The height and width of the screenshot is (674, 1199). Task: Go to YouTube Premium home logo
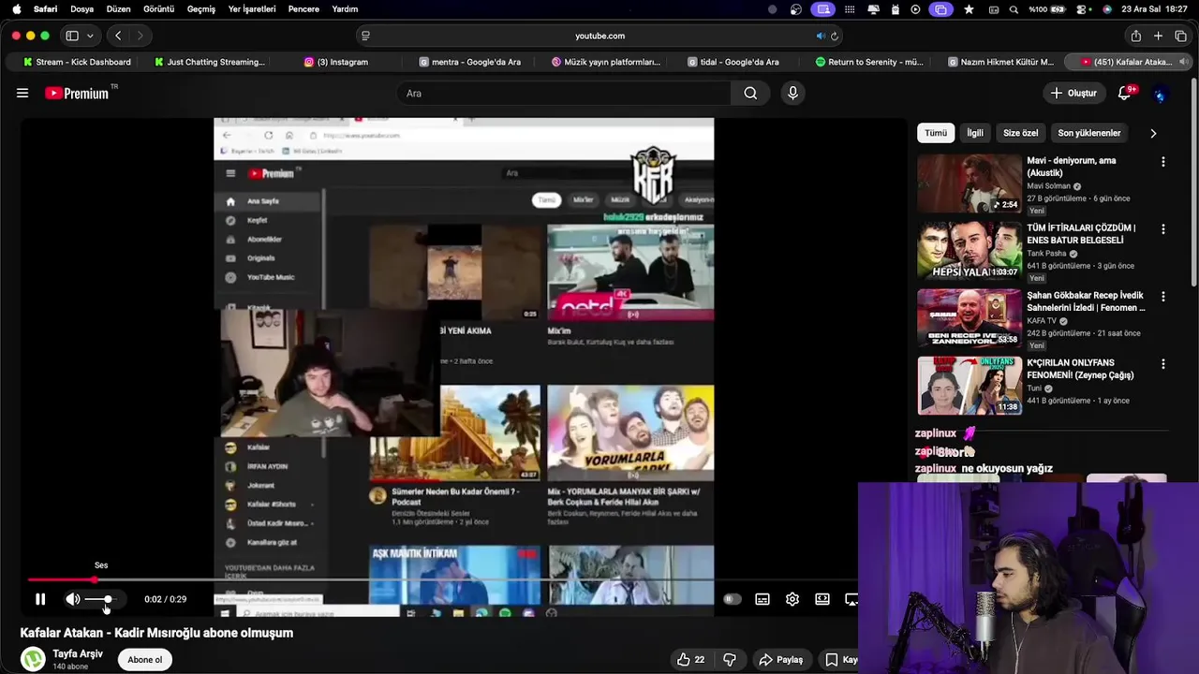(77, 93)
